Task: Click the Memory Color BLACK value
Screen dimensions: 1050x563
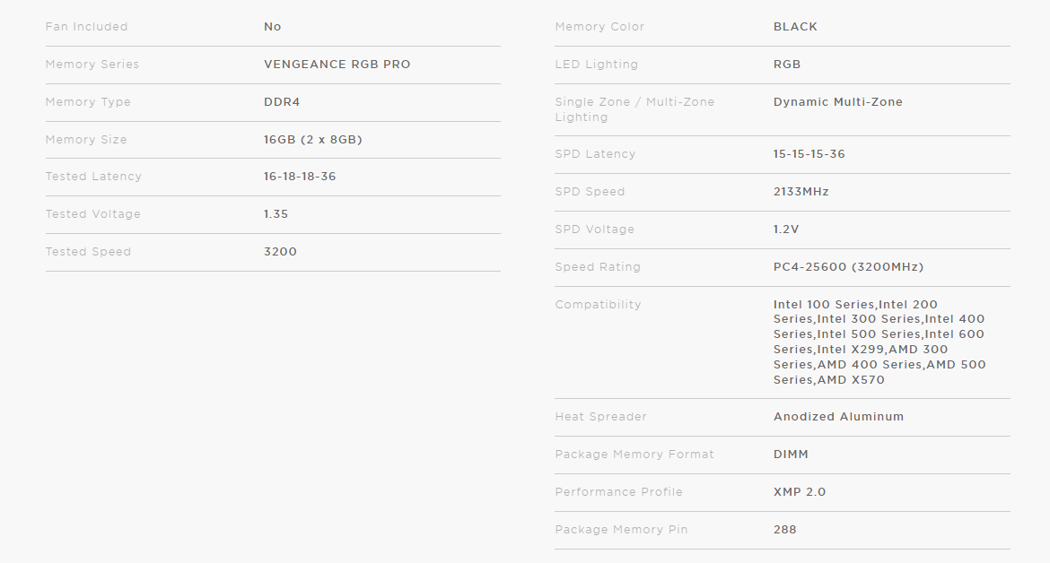Action: [795, 27]
